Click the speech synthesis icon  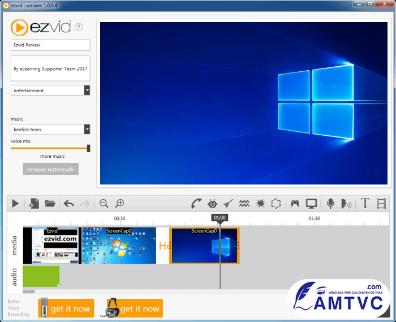[346, 204]
